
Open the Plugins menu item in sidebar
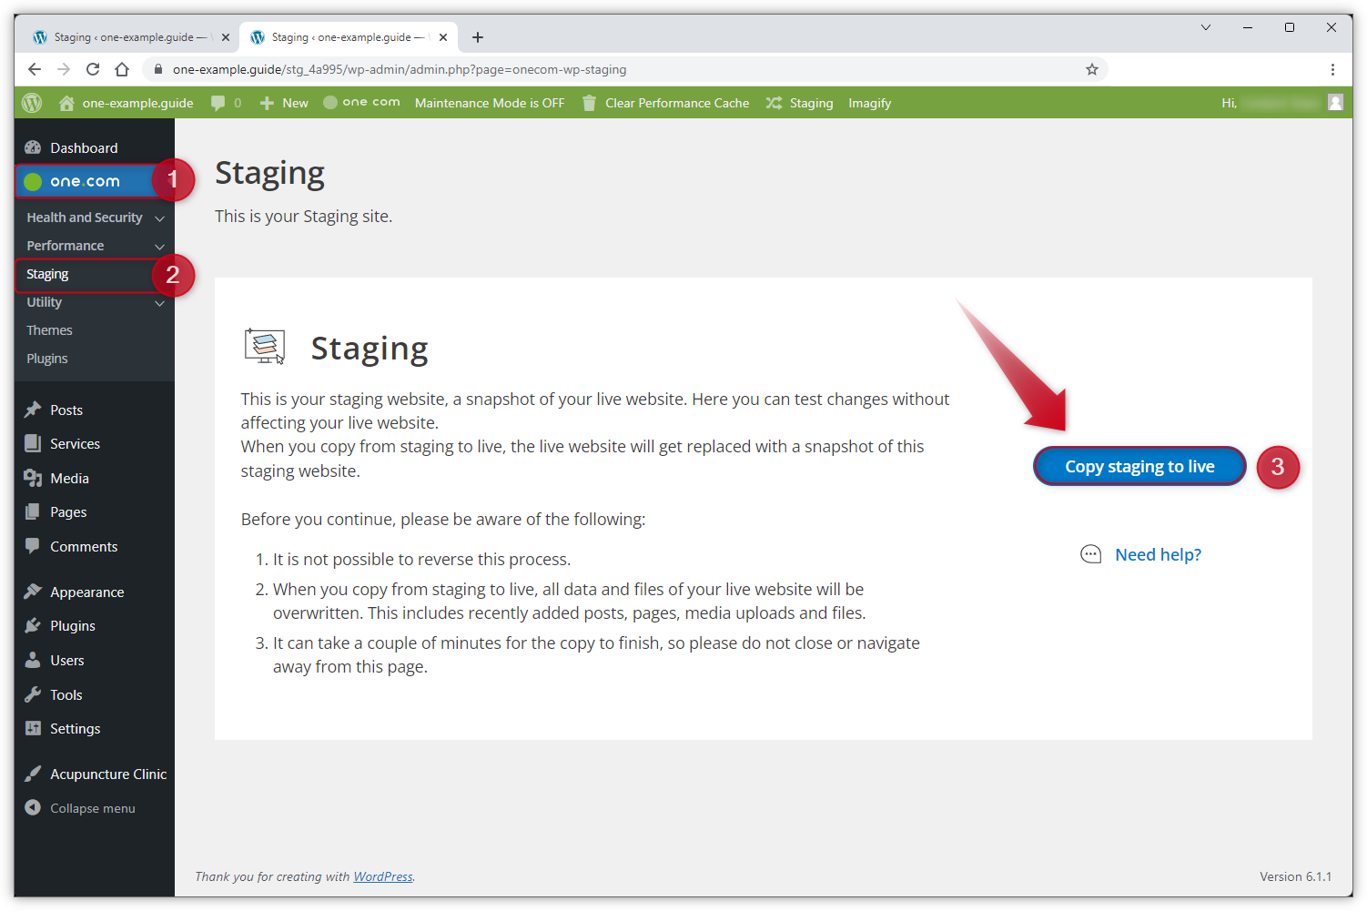tap(69, 625)
